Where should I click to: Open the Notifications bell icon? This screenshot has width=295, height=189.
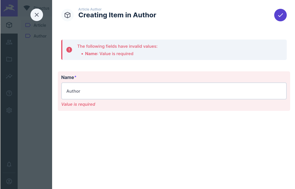(x=9, y=164)
